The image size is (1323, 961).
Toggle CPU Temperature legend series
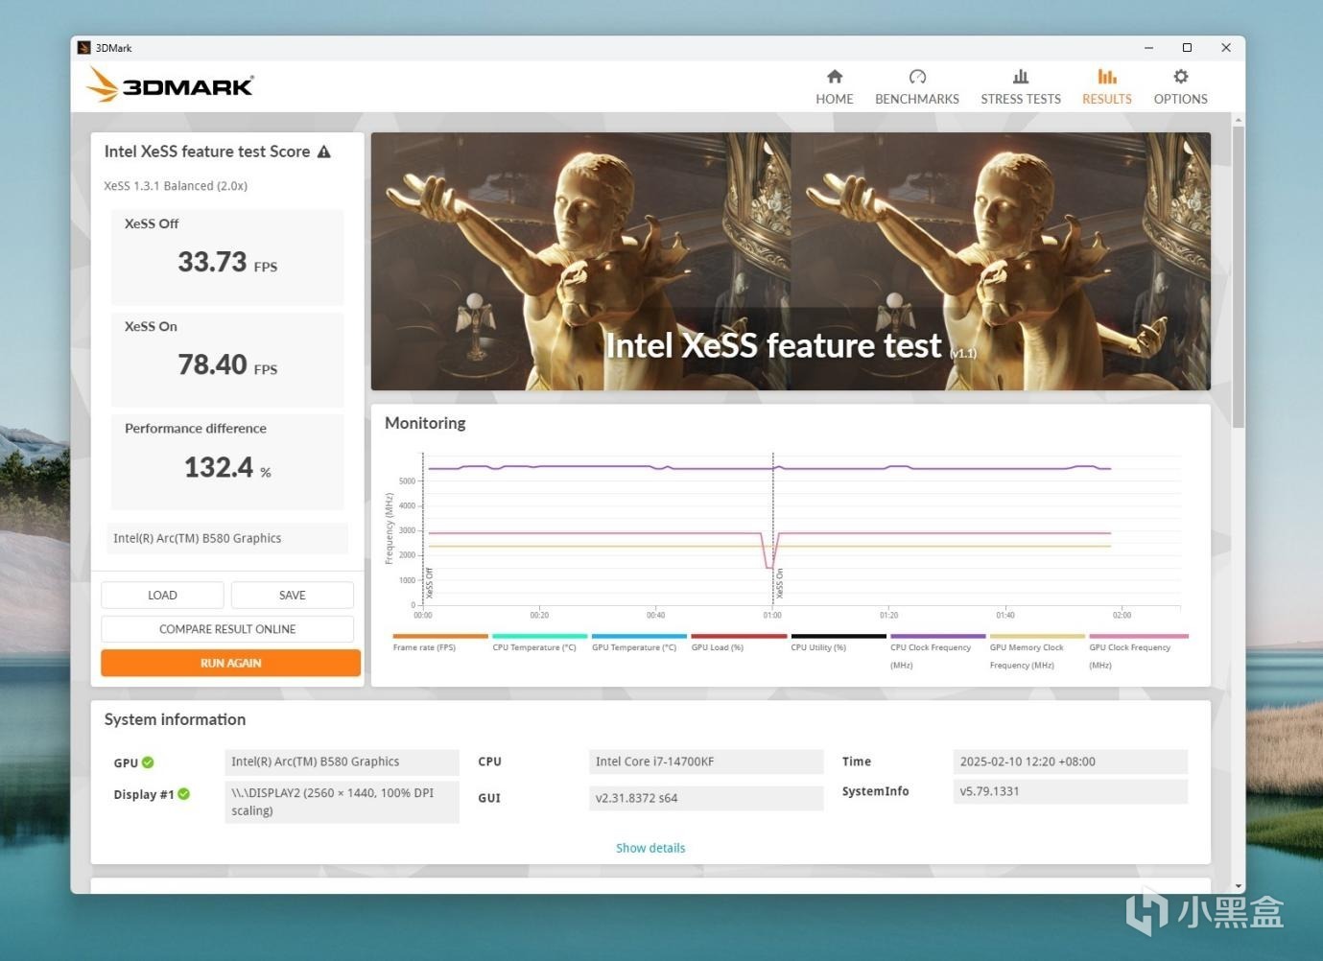(x=539, y=643)
